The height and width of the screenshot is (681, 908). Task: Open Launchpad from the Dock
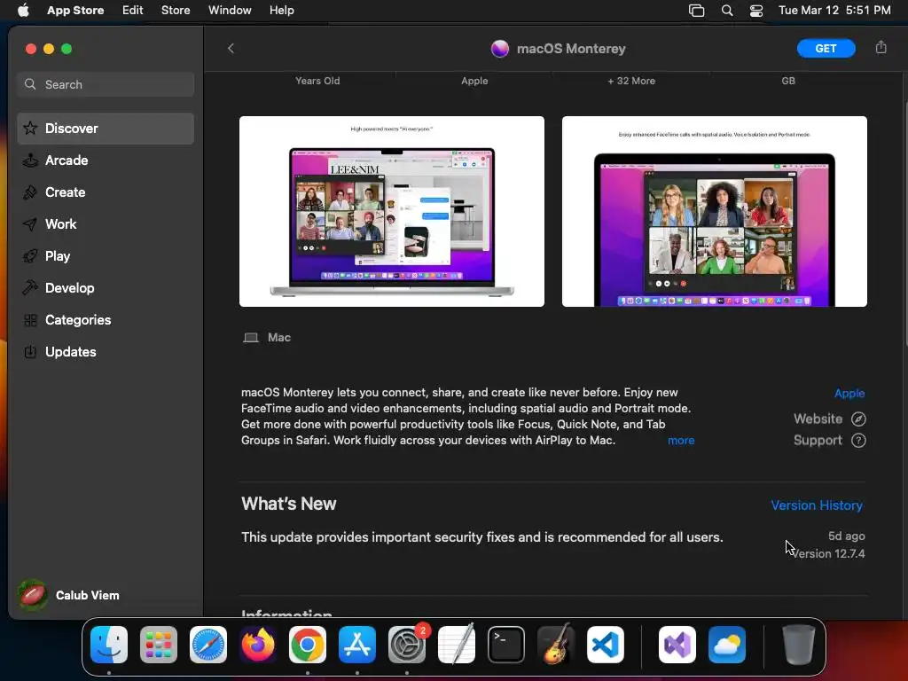159,645
